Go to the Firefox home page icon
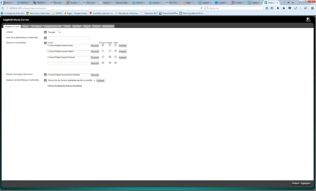The width and height of the screenshot is (316, 191). pyautogui.click(x=284, y=8)
